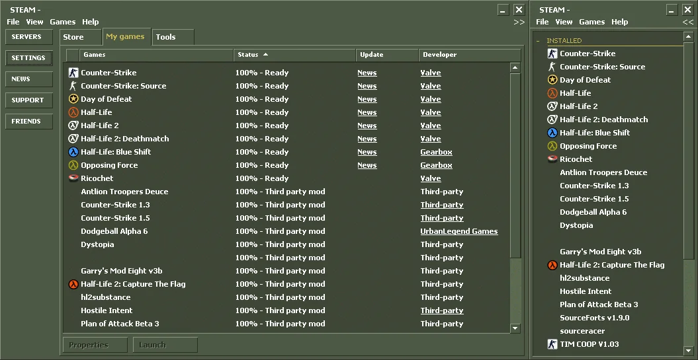Open the Games menu in main window
Screen dimensions: 698x360
point(63,22)
